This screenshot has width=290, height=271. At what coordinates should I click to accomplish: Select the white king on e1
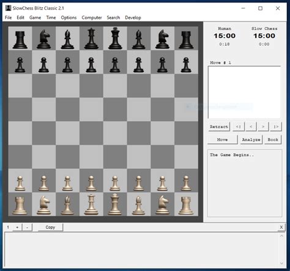(115, 204)
